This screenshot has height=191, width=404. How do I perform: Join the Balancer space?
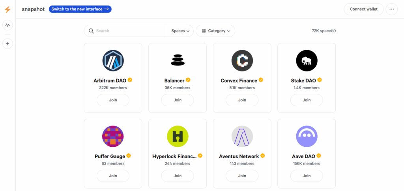click(178, 100)
